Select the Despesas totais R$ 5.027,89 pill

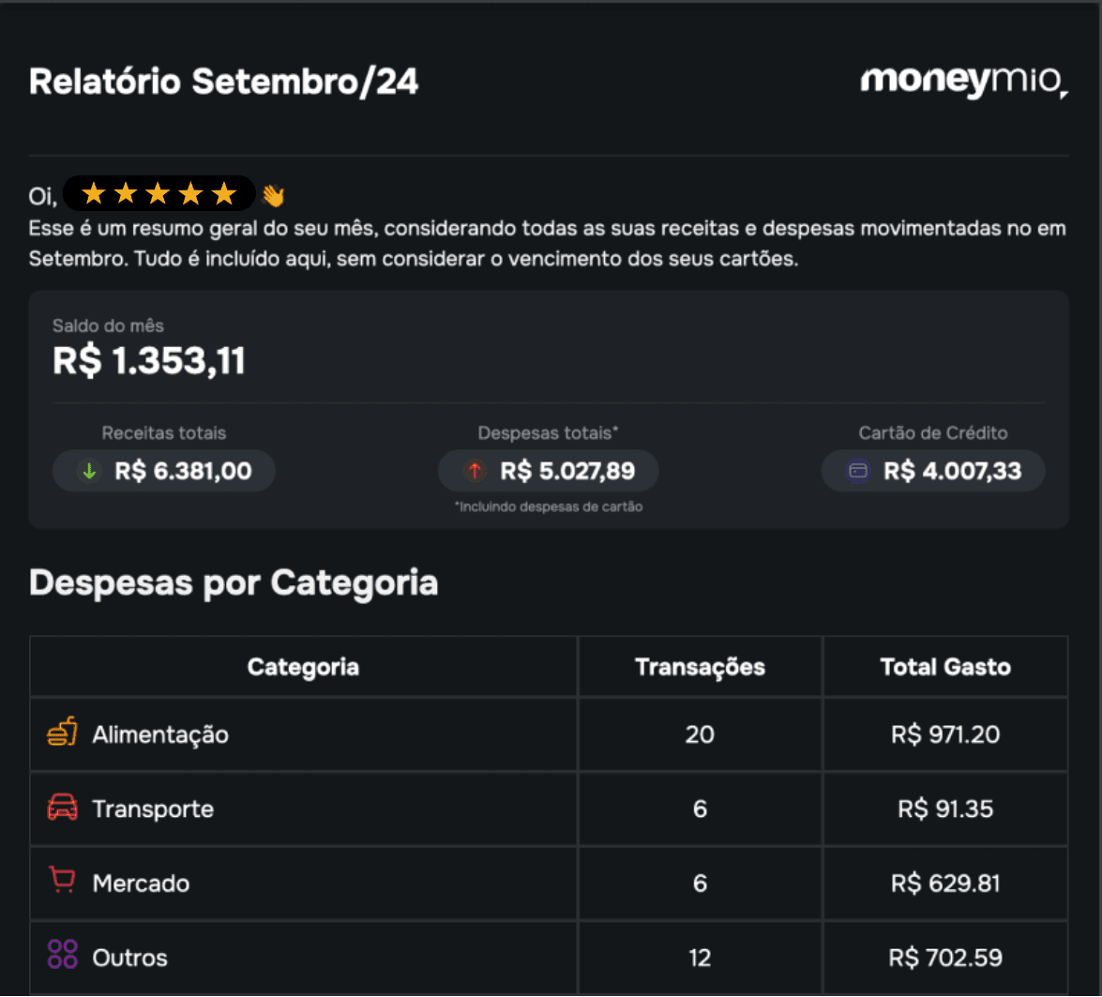click(549, 471)
